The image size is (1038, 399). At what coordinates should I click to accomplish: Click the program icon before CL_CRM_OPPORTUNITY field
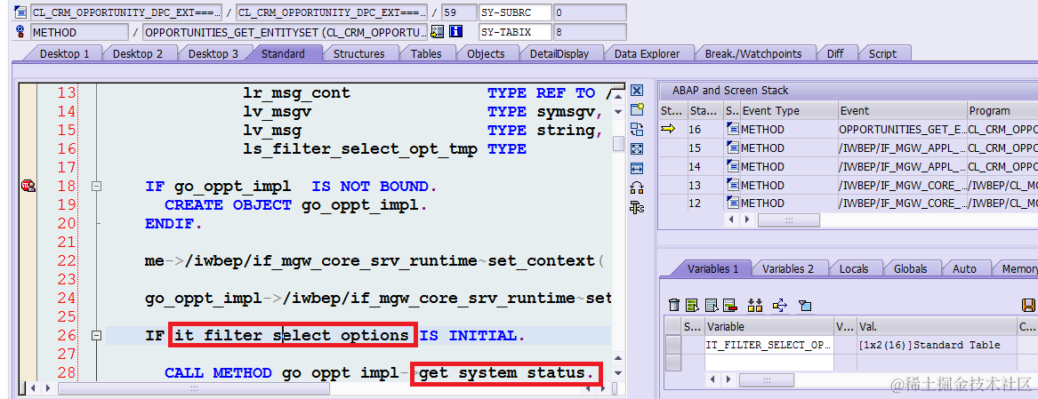[20, 12]
